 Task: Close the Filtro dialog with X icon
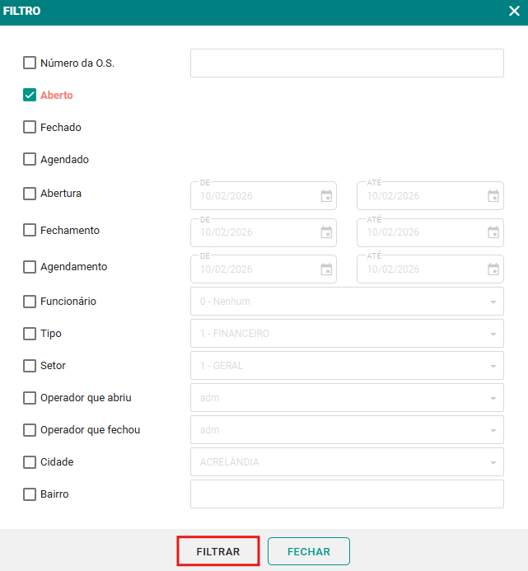click(x=514, y=12)
